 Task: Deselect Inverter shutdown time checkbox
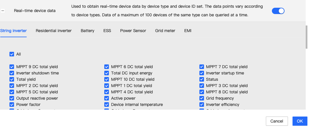coord(12,73)
